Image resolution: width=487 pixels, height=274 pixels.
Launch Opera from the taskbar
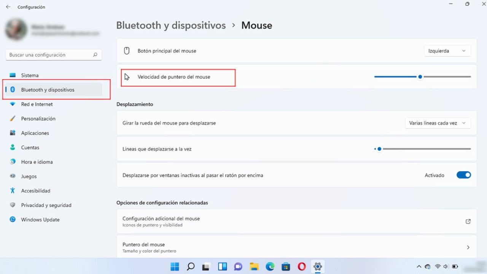tap(302, 267)
